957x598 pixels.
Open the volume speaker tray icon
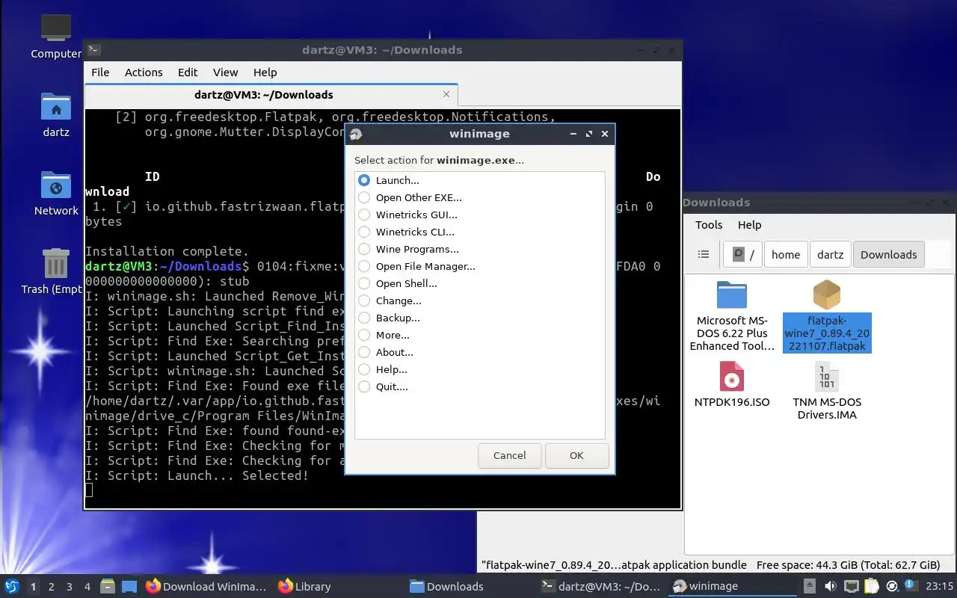pos(830,586)
